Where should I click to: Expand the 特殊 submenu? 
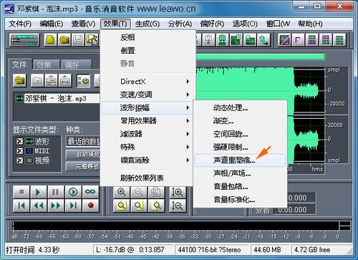(x=146, y=147)
